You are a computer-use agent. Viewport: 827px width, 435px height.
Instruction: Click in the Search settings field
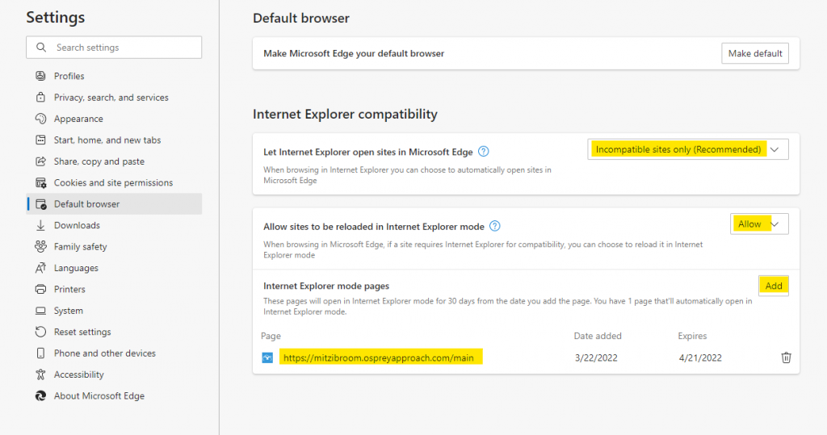point(114,48)
